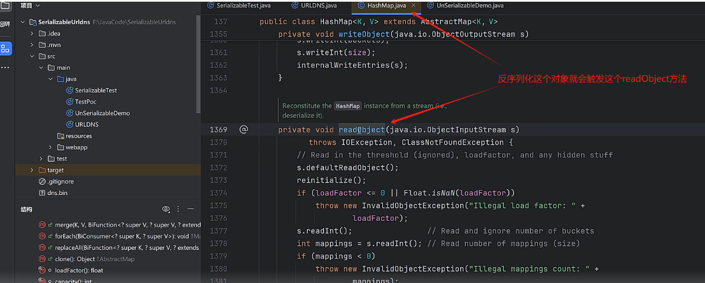705x283 pixels.
Task: Collapse the main folder
Action: coord(41,67)
